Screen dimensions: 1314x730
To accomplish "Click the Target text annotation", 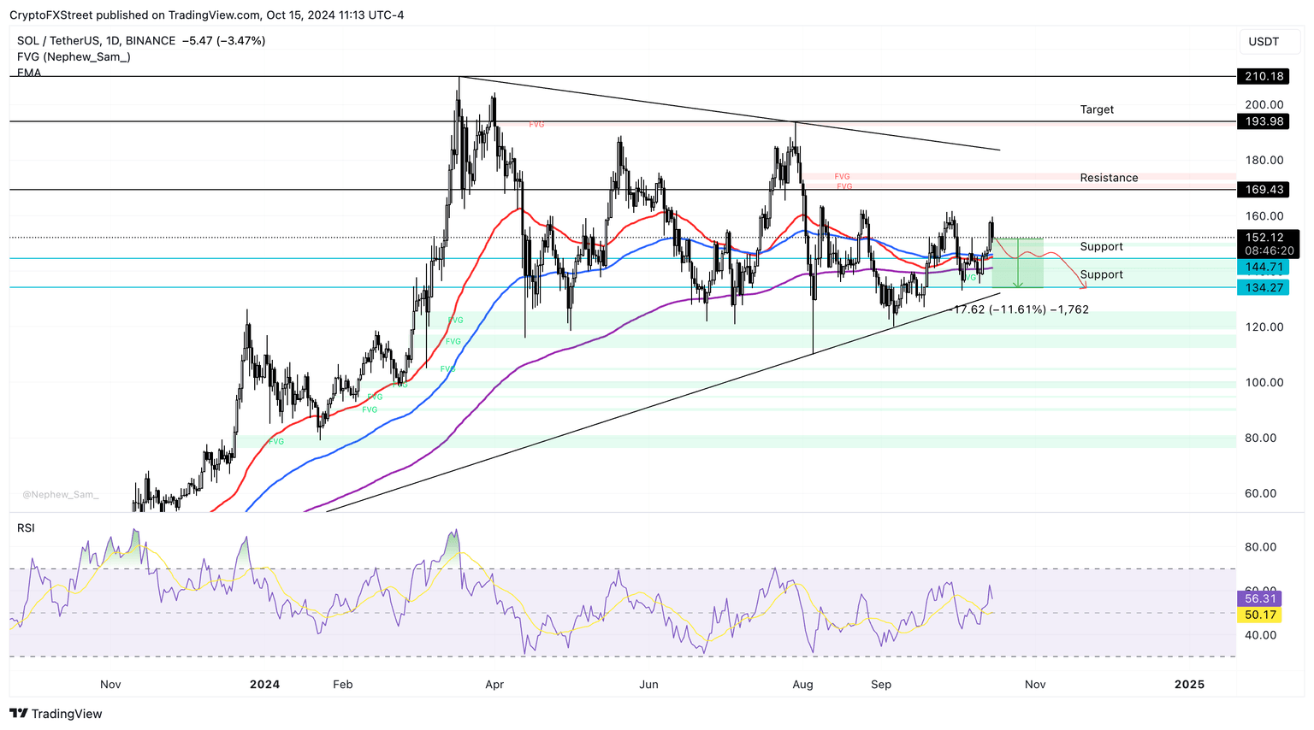I will (x=1096, y=109).
